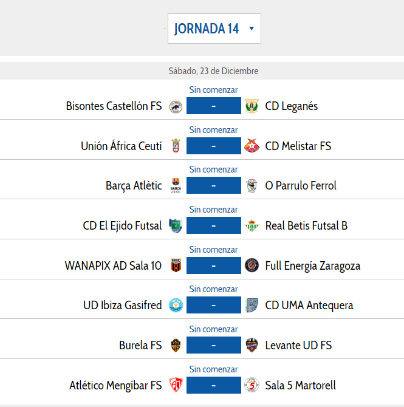Image resolution: width=404 pixels, height=407 pixels.
Task: Open the UD Ibiza Gasifred team link
Action: tap(122, 306)
